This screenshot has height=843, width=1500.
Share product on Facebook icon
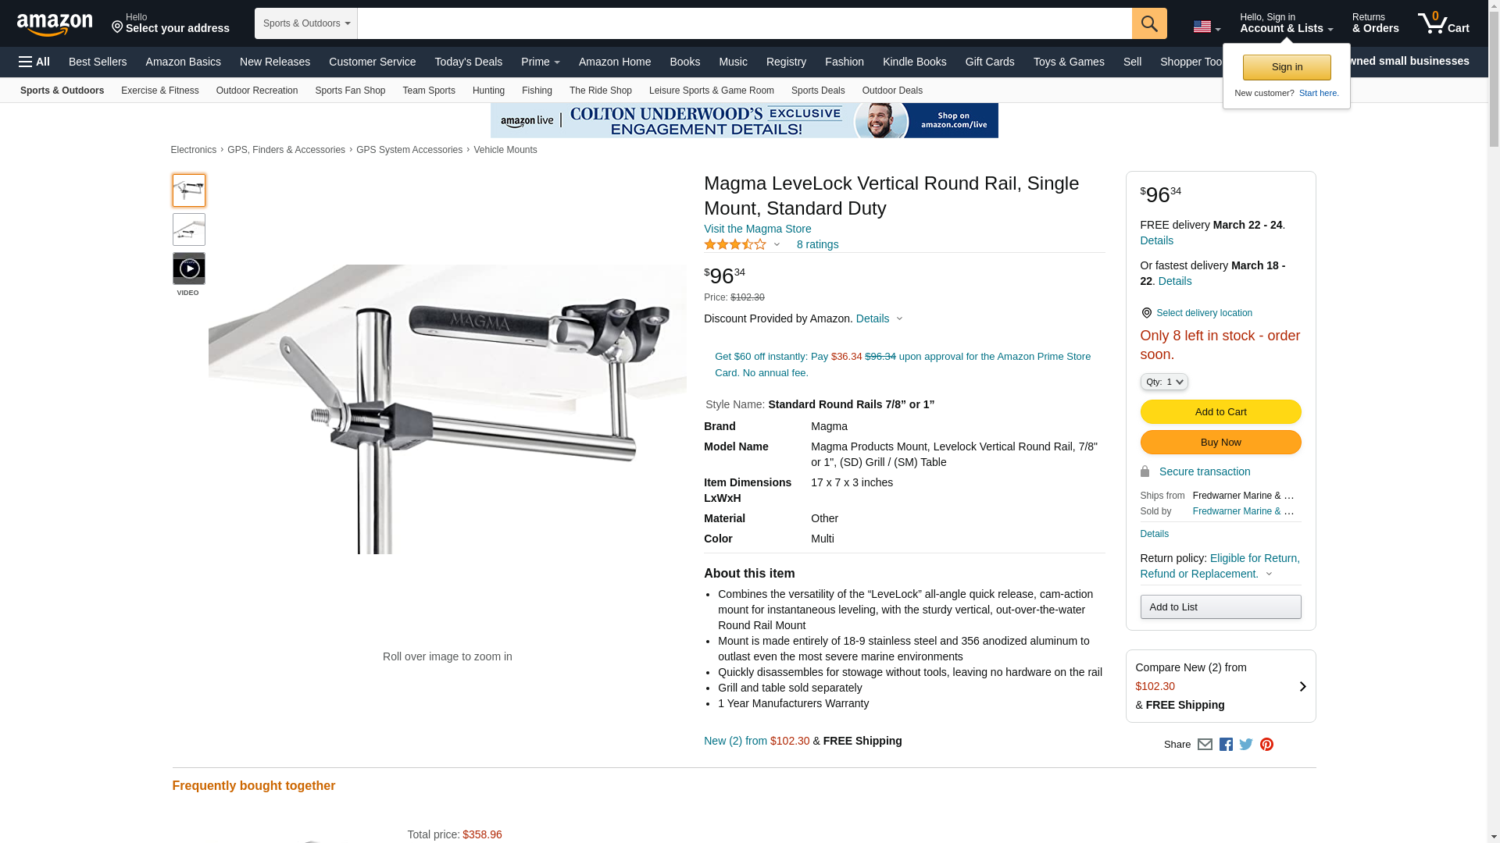point(1226,745)
